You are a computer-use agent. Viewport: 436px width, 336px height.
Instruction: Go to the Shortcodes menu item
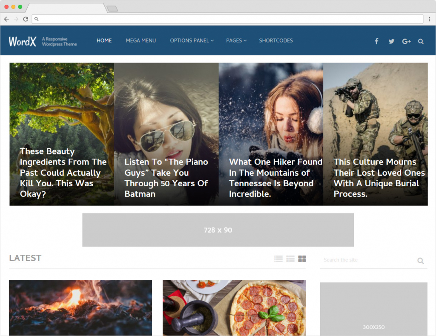click(x=276, y=41)
